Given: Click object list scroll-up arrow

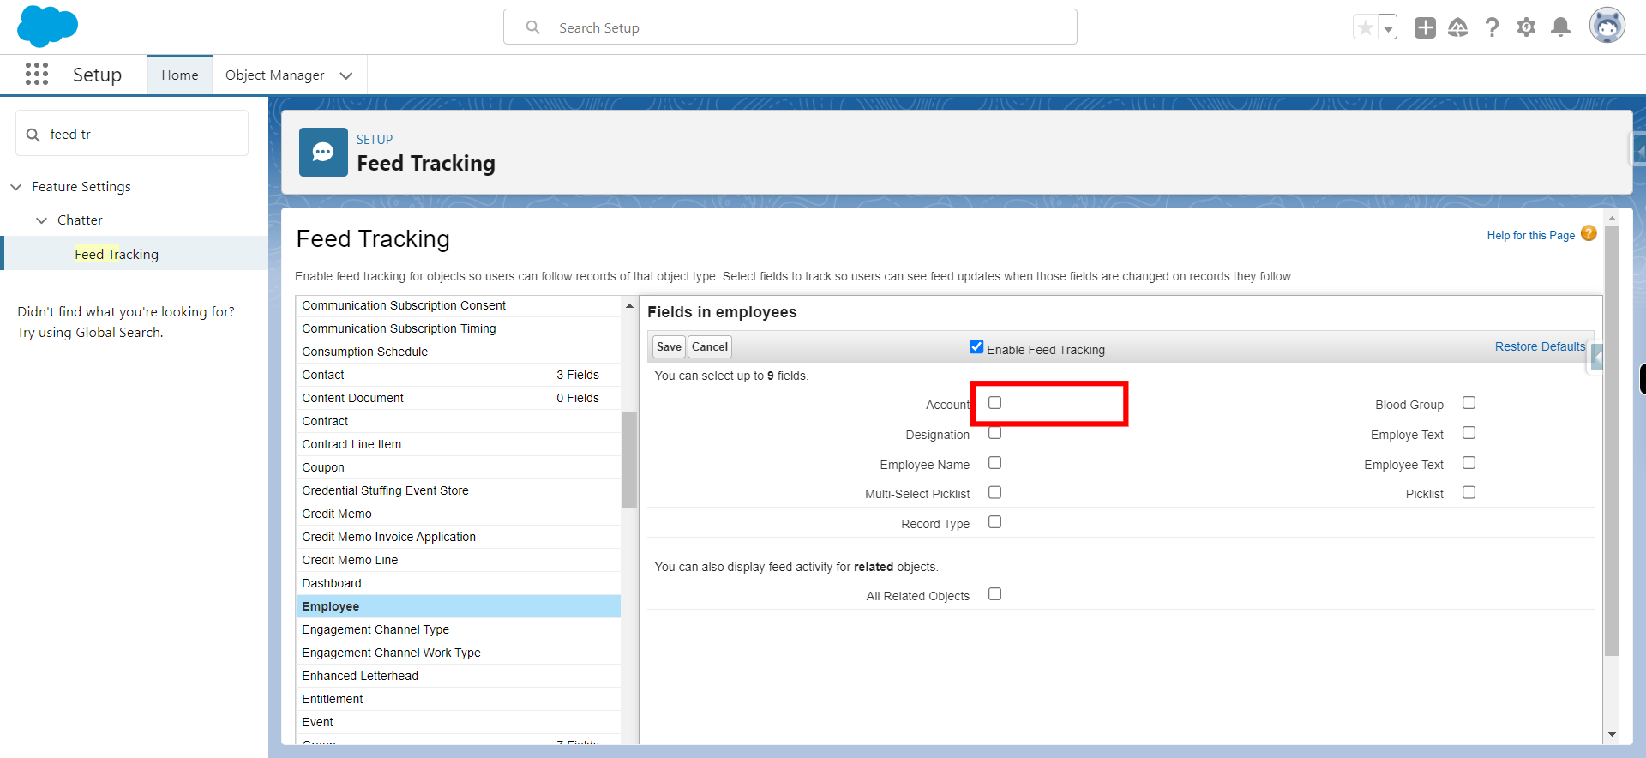Looking at the screenshot, I should (629, 305).
